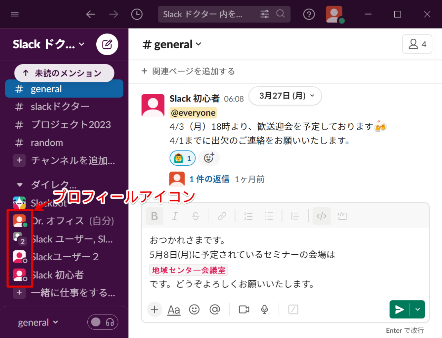Viewport: 442px width, 338px height.
Task: Send the message with green arrow
Action: [x=400, y=309]
